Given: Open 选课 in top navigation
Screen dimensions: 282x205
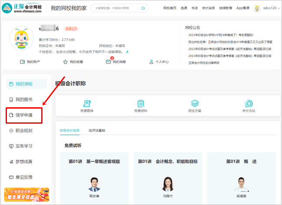Looking at the screenshot, I should pos(184,8).
